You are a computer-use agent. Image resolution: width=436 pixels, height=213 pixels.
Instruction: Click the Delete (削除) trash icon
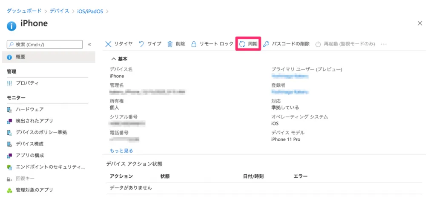click(170, 44)
